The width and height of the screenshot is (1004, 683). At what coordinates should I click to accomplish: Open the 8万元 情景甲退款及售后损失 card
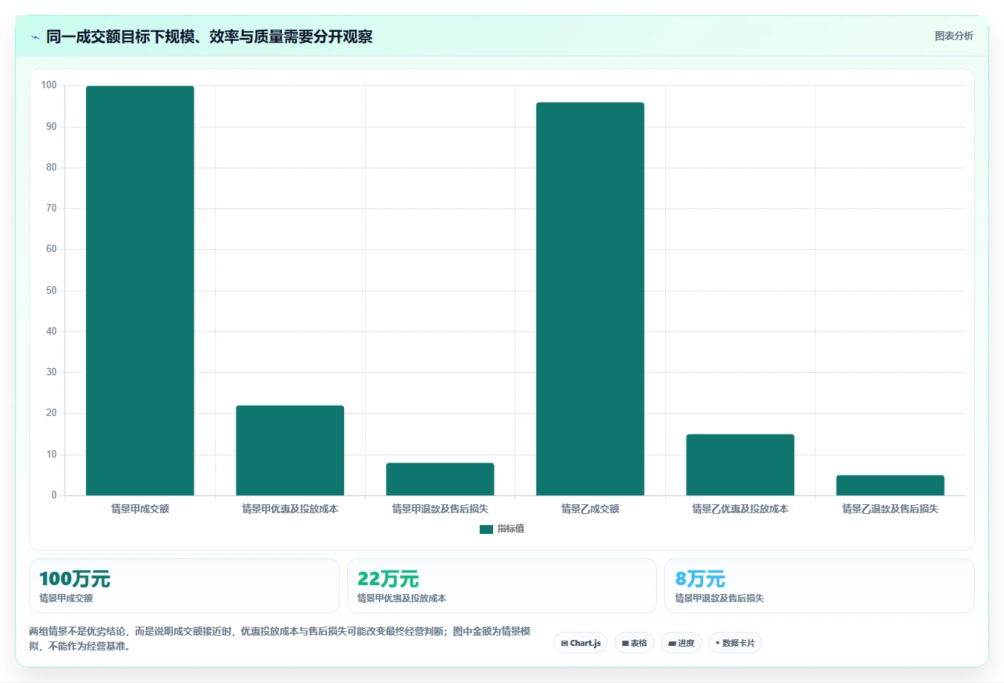pyautogui.click(x=819, y=586)
